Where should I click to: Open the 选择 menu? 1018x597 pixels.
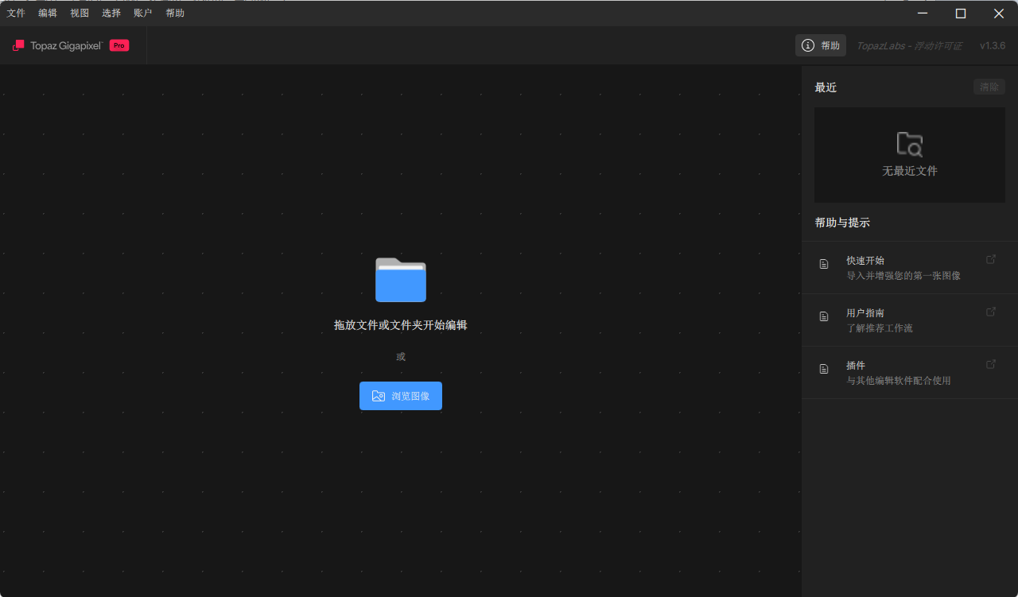pyautogui.click(x=111, y=14)
